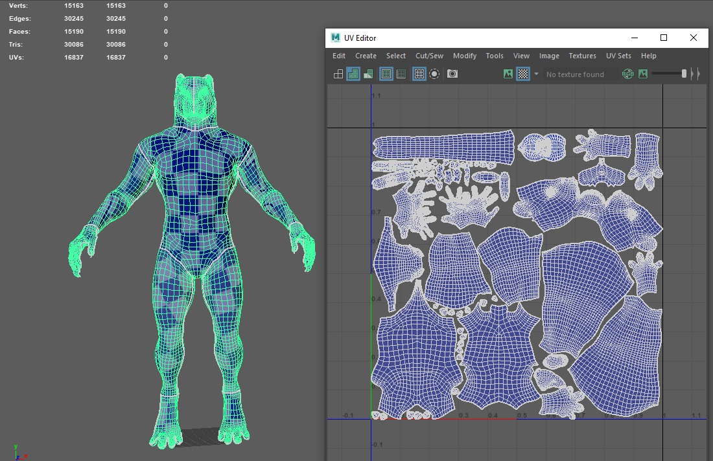Screen dimensions: 713x461
Task: Click the isolate select circle icon
Action: click(434, 74)
